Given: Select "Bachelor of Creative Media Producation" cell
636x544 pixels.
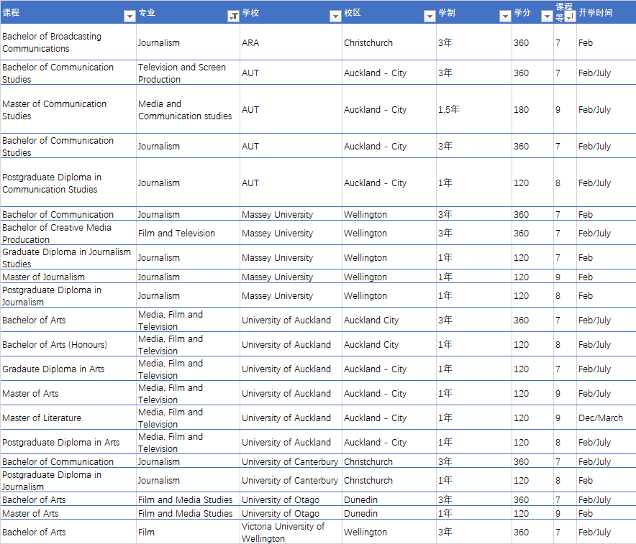Looking at the screenshot, I should pos(68,233).
